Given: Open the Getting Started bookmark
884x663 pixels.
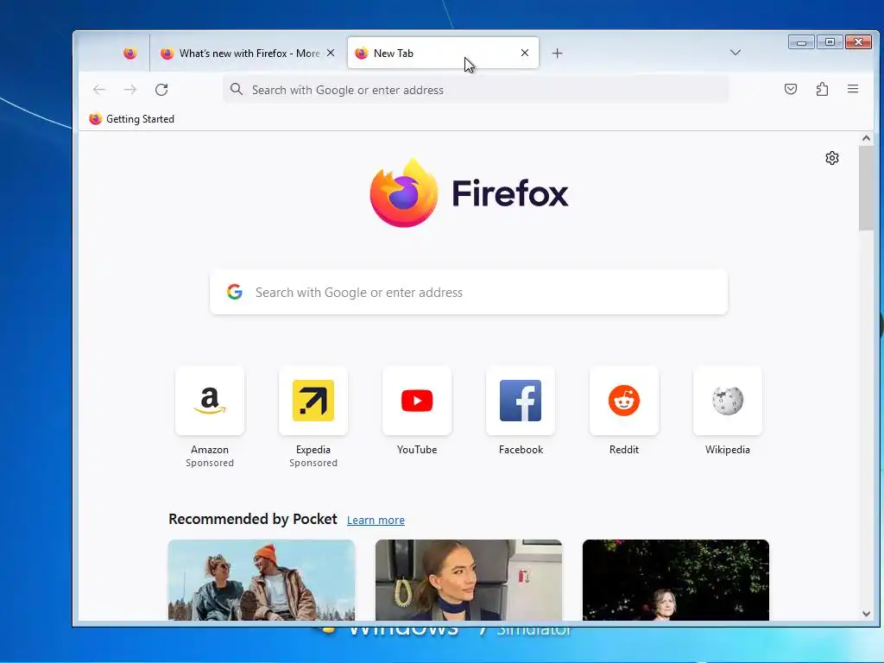Looking at the screenshot, I should [x=132, y=119].
